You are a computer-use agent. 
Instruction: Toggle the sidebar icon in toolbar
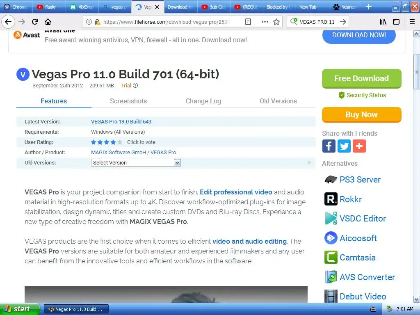396,22
